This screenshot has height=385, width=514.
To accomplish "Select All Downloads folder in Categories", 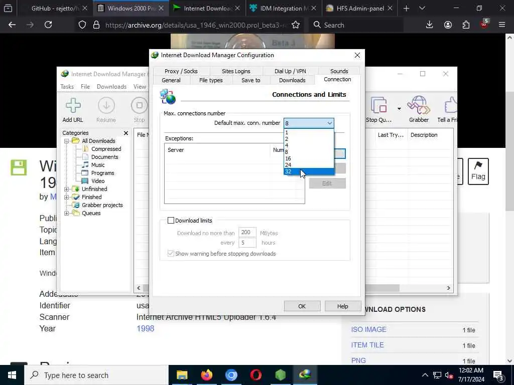I will (x=98, y=141).
